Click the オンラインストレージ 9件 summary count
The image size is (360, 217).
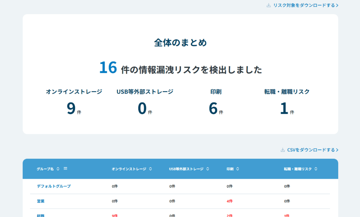pos(73,109)
